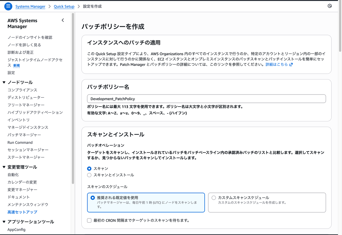
Task: Open ハイブリッドアクティベーション in sidebar
Action: tap(35, 113)
